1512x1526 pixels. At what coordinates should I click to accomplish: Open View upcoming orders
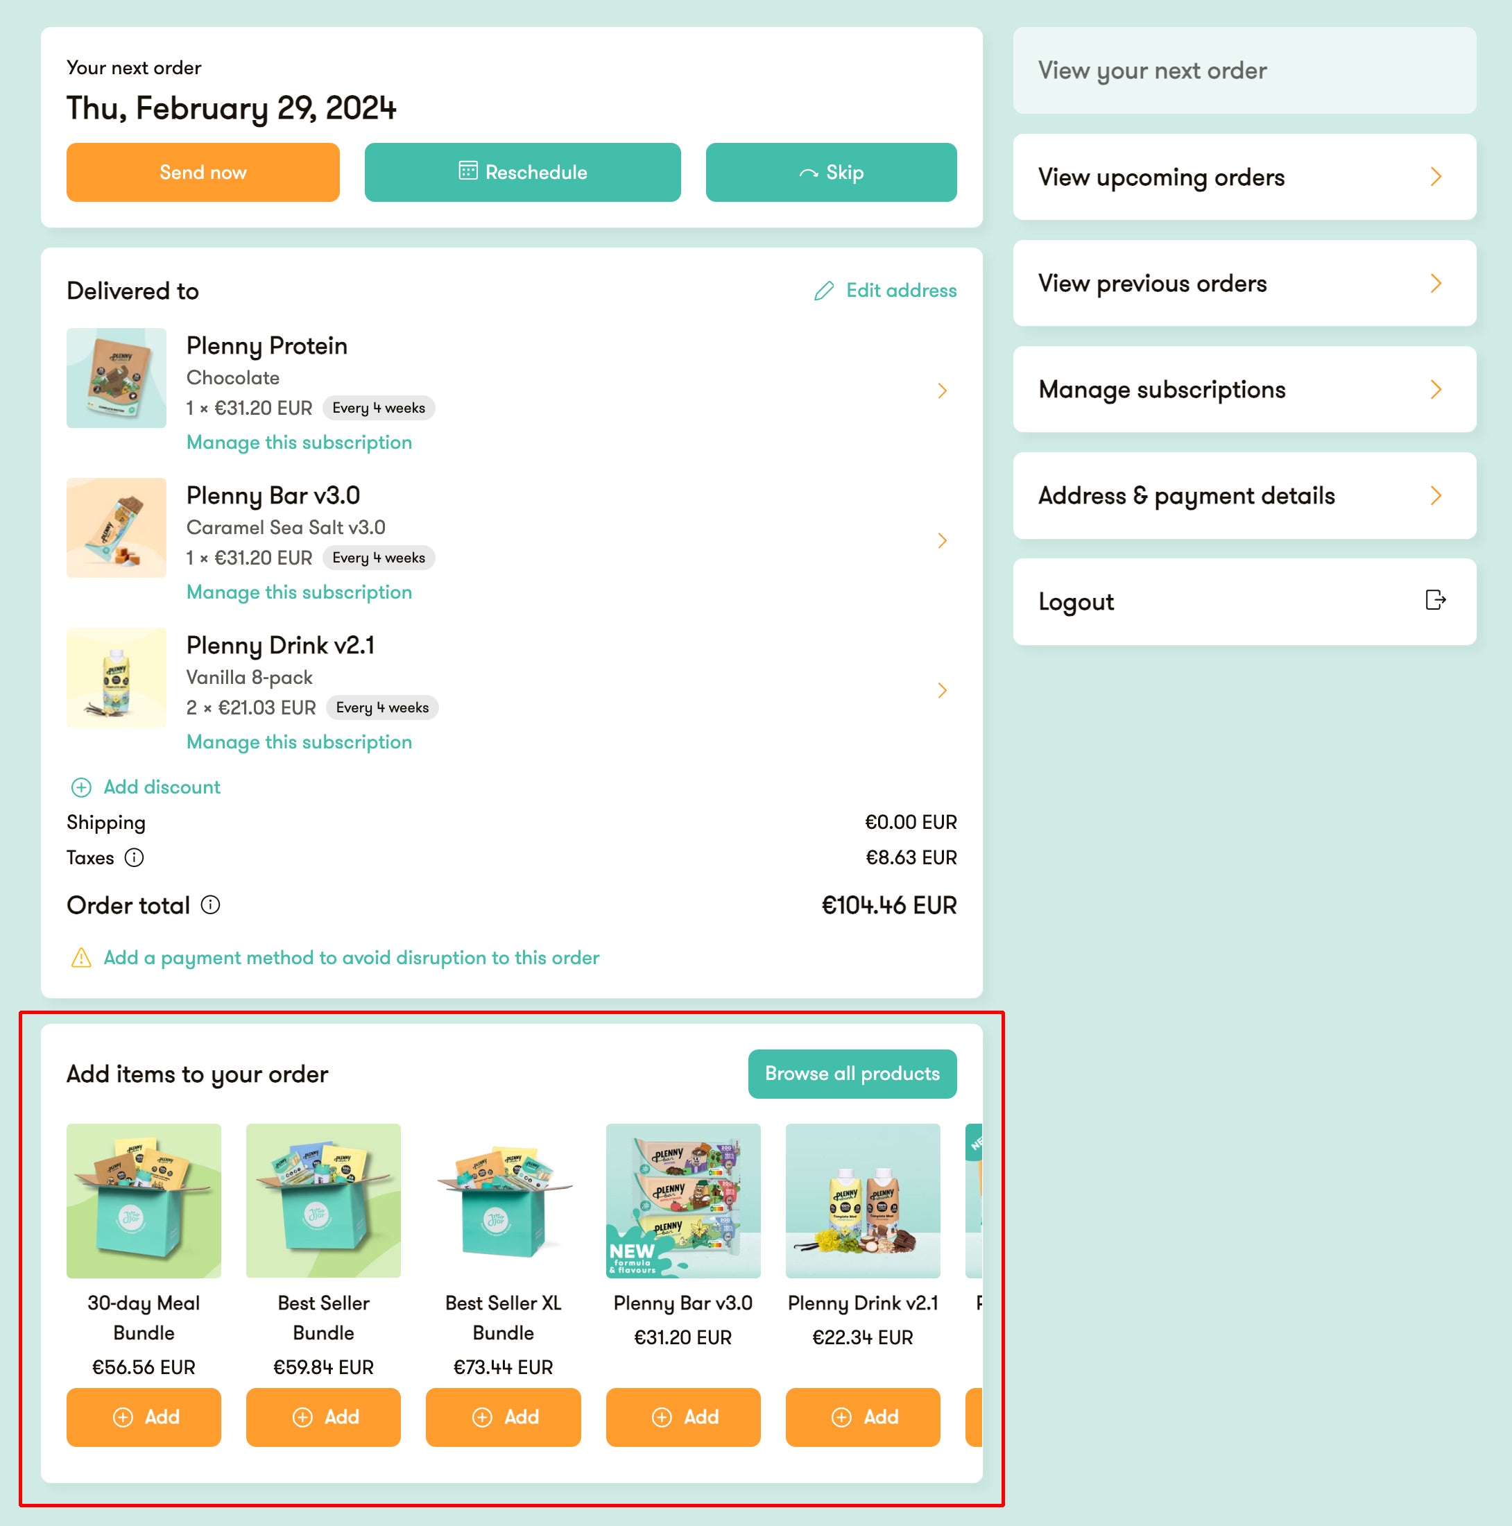(1244, 177)
